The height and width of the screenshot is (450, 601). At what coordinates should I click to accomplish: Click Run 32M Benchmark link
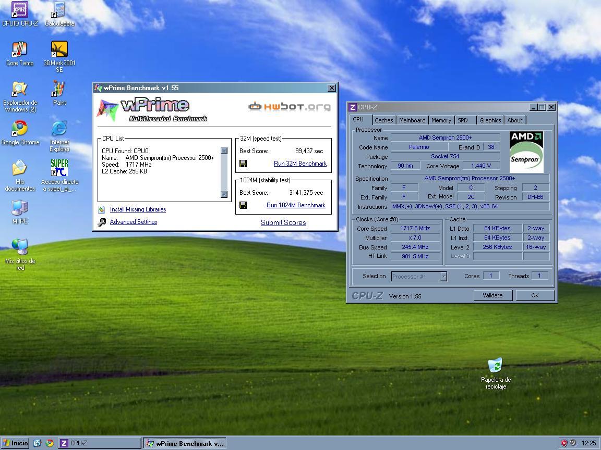pyautogui.click(x=300, y=164)
